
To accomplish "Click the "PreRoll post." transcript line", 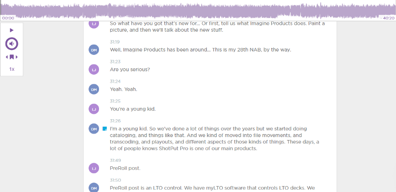I will point(125,168).
